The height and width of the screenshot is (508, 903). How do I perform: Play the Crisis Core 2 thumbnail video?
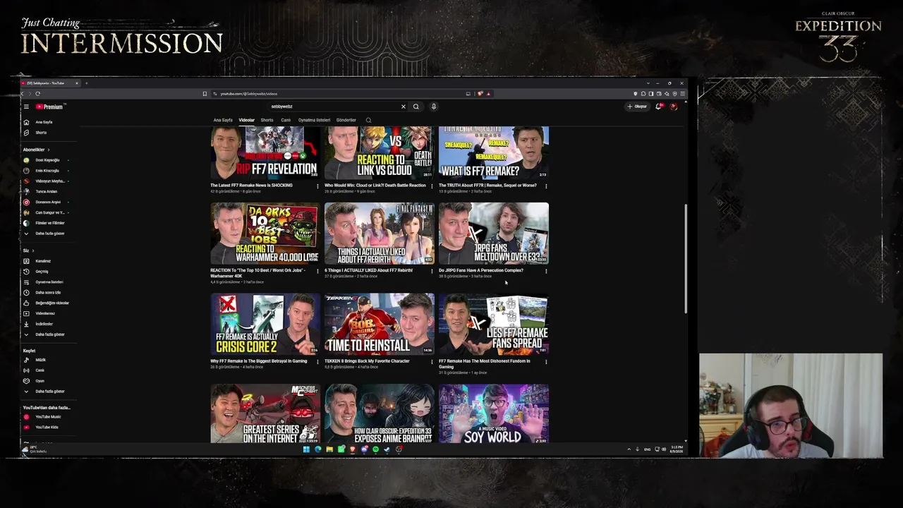click(x=265, y=324)
